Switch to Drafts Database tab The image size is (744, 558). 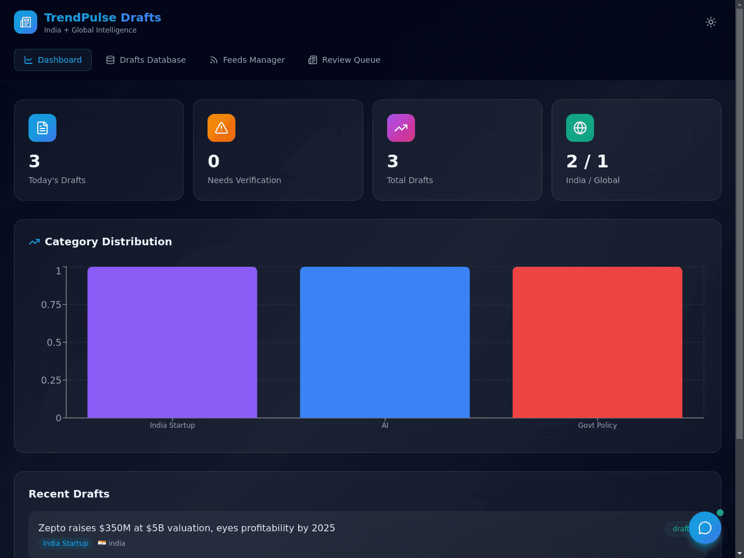click(x=146, y=60)
